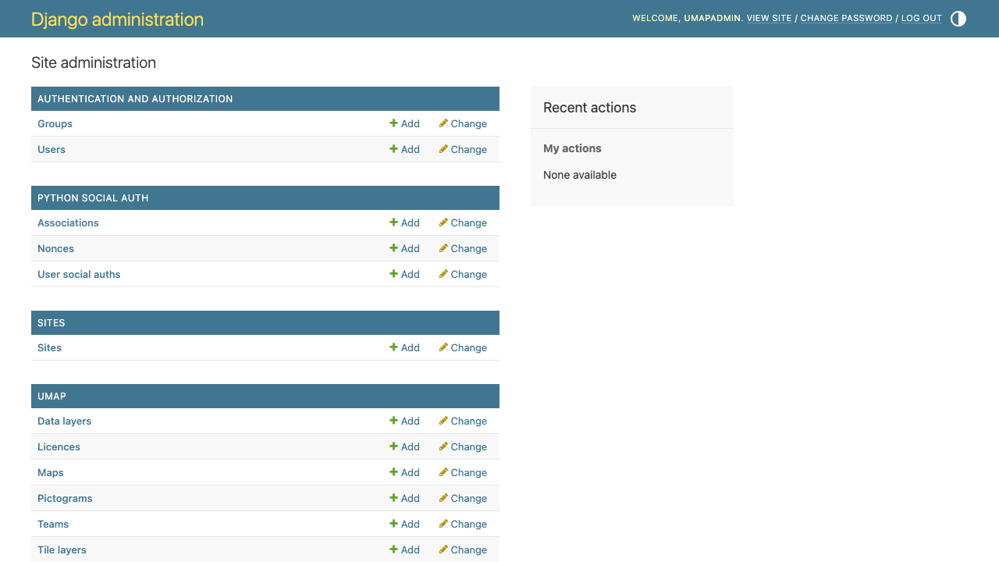Open Change for Licences

[463, 446]
